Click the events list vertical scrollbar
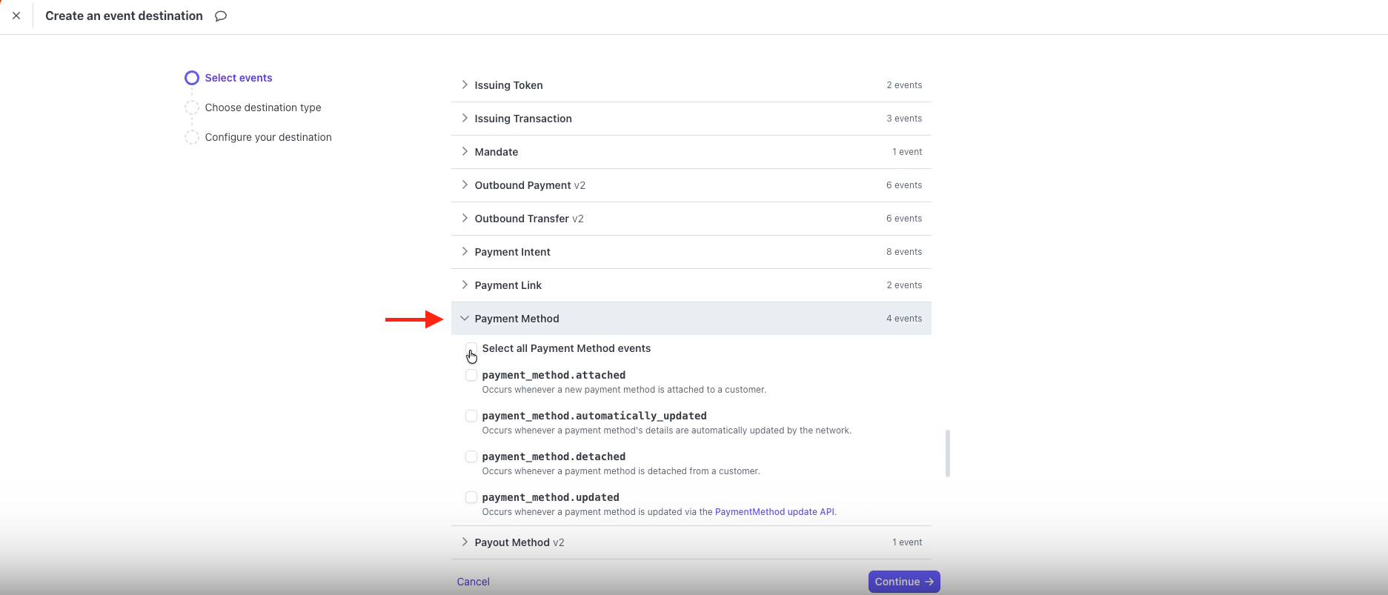Image resolution: width=1388 pixels, height=595 pixels. [x=948, y=453]
